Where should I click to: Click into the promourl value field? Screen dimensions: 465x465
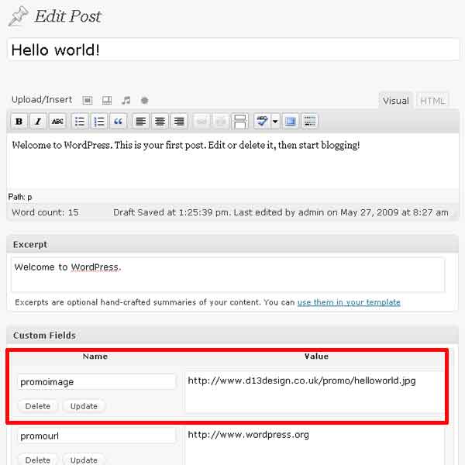(314, 443)
